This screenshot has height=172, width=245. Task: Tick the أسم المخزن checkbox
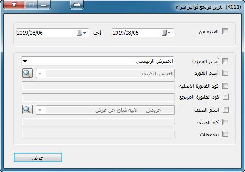pyautogui.click(x=225, y=61)
